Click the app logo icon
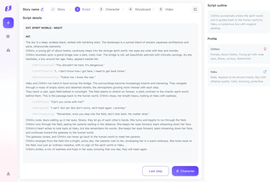This screenshot has width=273, height=182. click(x=8, y=9)
